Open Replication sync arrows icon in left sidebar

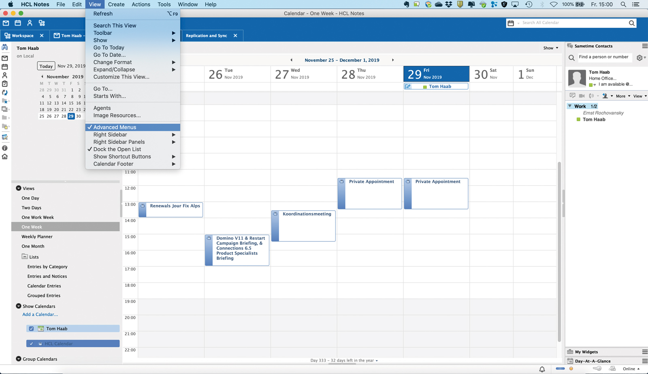pos(5,93)
